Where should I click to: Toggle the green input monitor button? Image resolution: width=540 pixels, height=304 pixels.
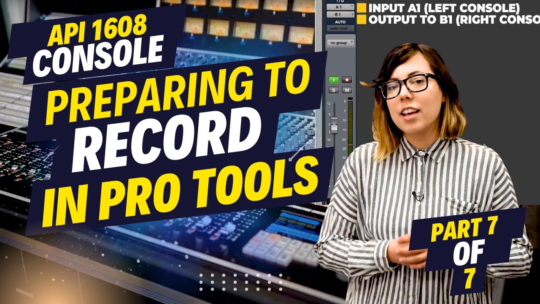(334, 80)
